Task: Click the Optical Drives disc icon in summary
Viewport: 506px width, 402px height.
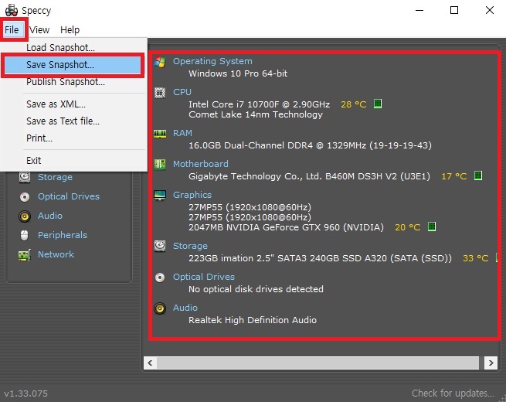Action: [x=160, y=278]
